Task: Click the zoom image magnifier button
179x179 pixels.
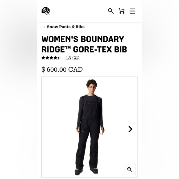Action: [x=130, y=169]
